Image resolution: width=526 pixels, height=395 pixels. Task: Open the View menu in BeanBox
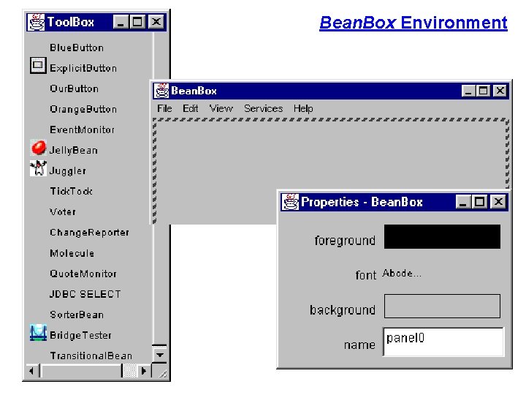pyautogui.click(x=221, y=108)
